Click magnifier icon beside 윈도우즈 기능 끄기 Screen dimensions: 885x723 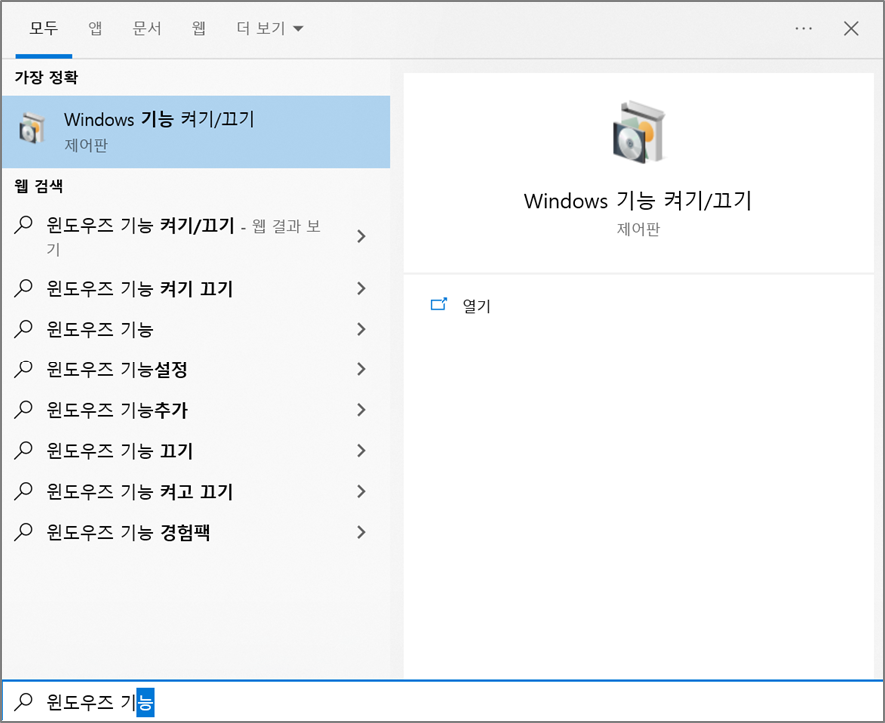coord(23,450)
